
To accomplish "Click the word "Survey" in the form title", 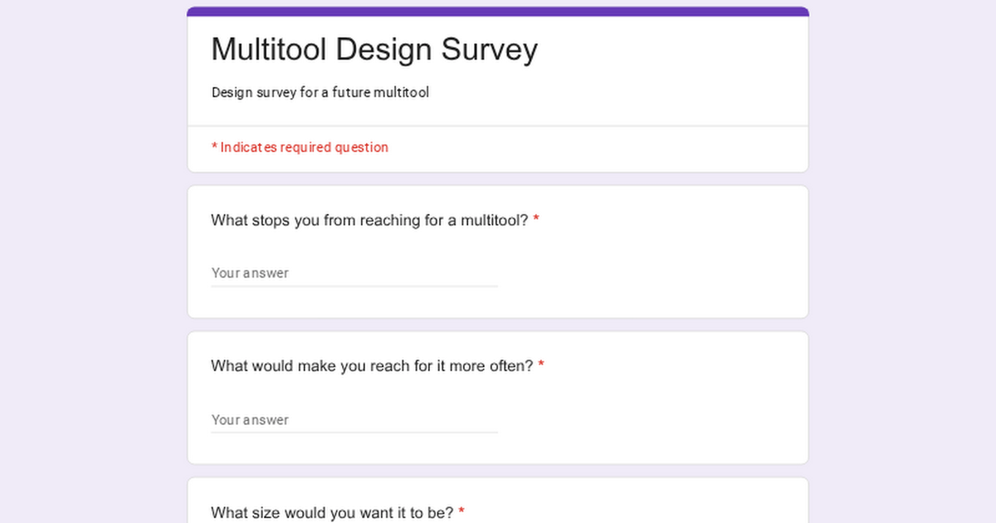I will pos(489,50).
